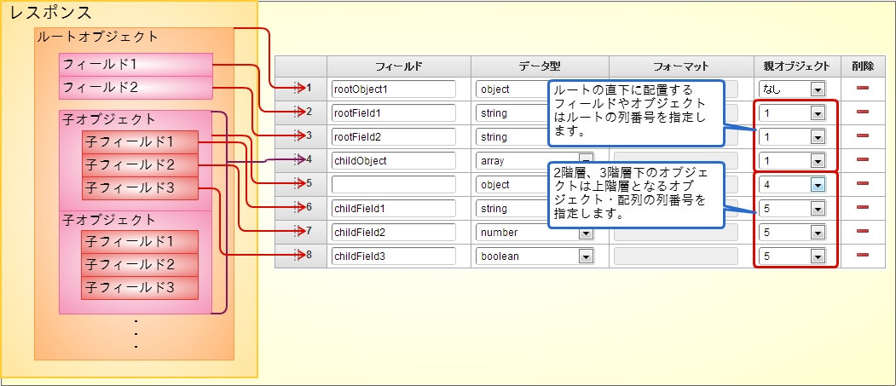896x386 pixels.
Task: Open parent object dropdown for childField3 row
Action: pyautogui.click(x=792, y=256)
